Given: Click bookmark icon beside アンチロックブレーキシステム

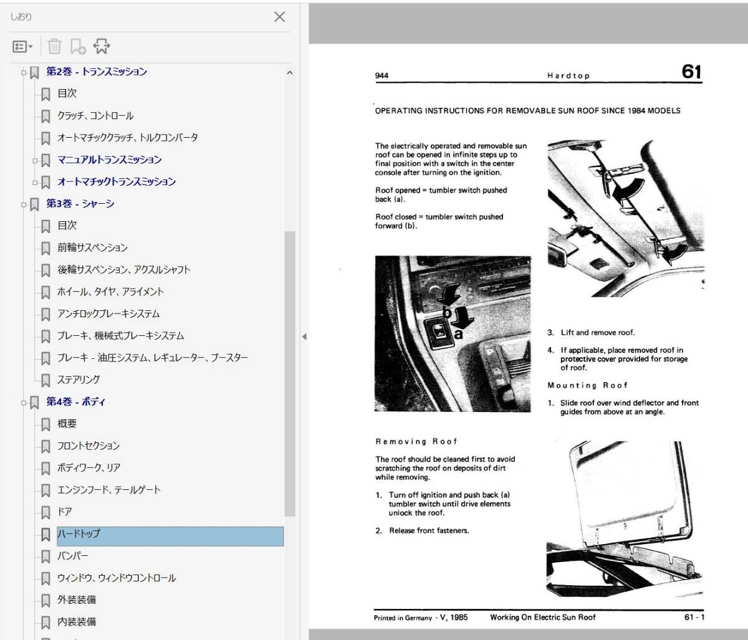Looking at the screenshot, I should (46, 314).
